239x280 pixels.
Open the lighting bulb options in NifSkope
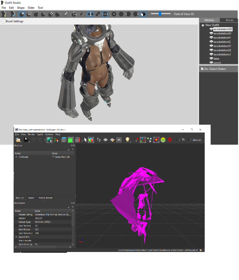pyautogui.click(x=127, y=140)
